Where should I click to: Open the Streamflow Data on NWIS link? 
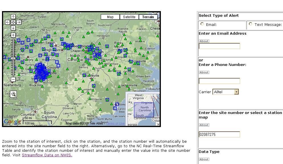pos(47,155)
